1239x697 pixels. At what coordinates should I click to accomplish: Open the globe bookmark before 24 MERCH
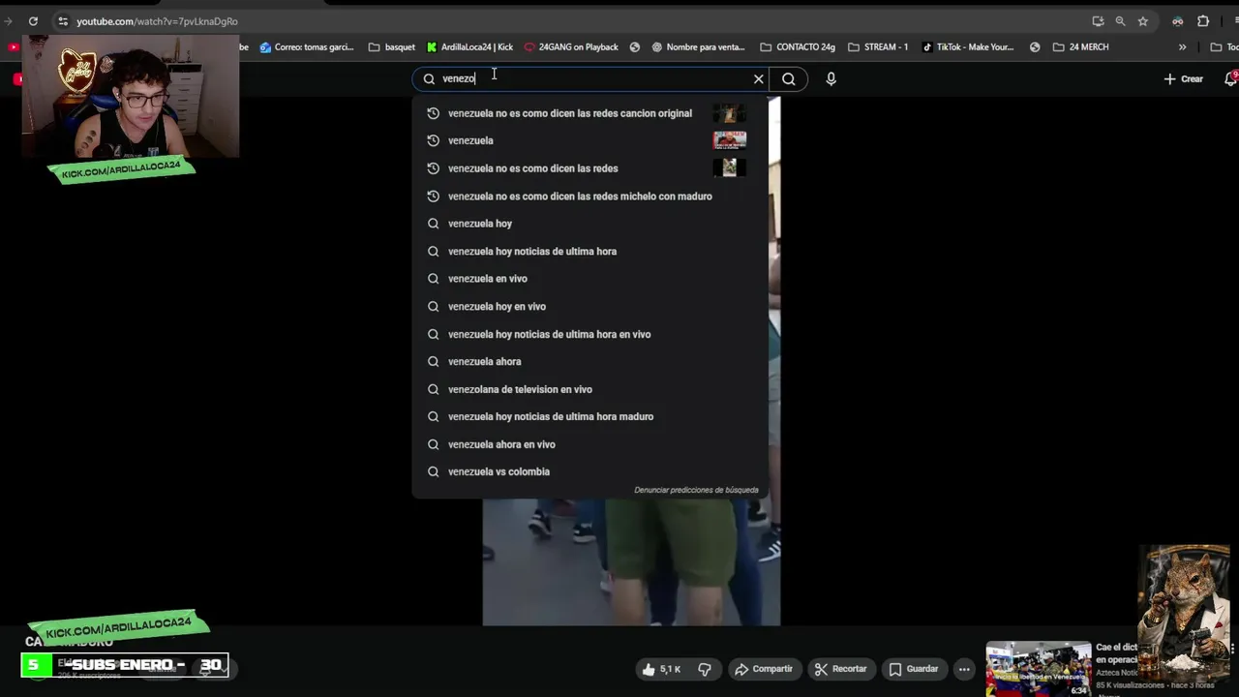[1035, 46]
